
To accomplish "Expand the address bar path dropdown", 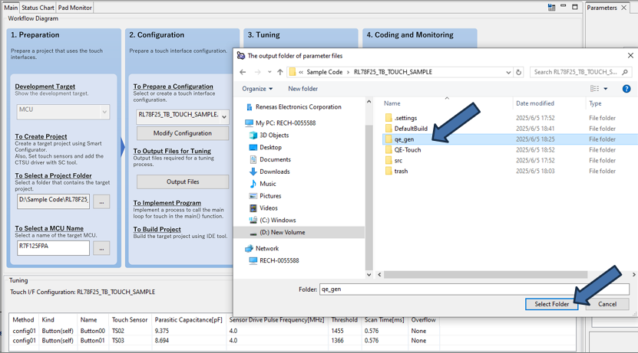I will coord(508,72).
